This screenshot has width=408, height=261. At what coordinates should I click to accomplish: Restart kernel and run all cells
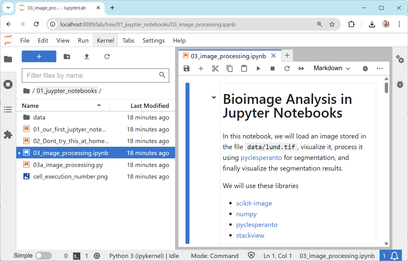(301, 68)
